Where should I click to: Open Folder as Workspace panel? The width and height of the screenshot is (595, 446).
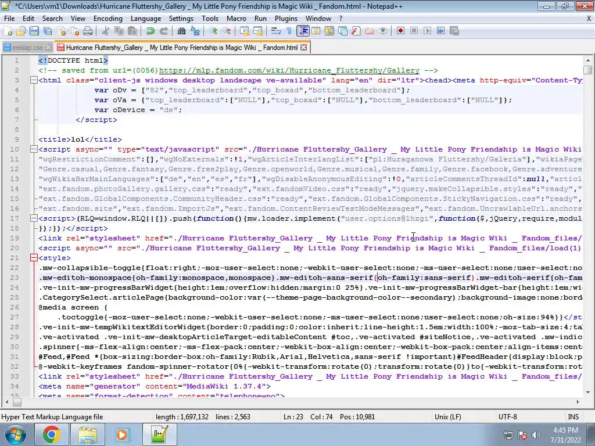369,31
